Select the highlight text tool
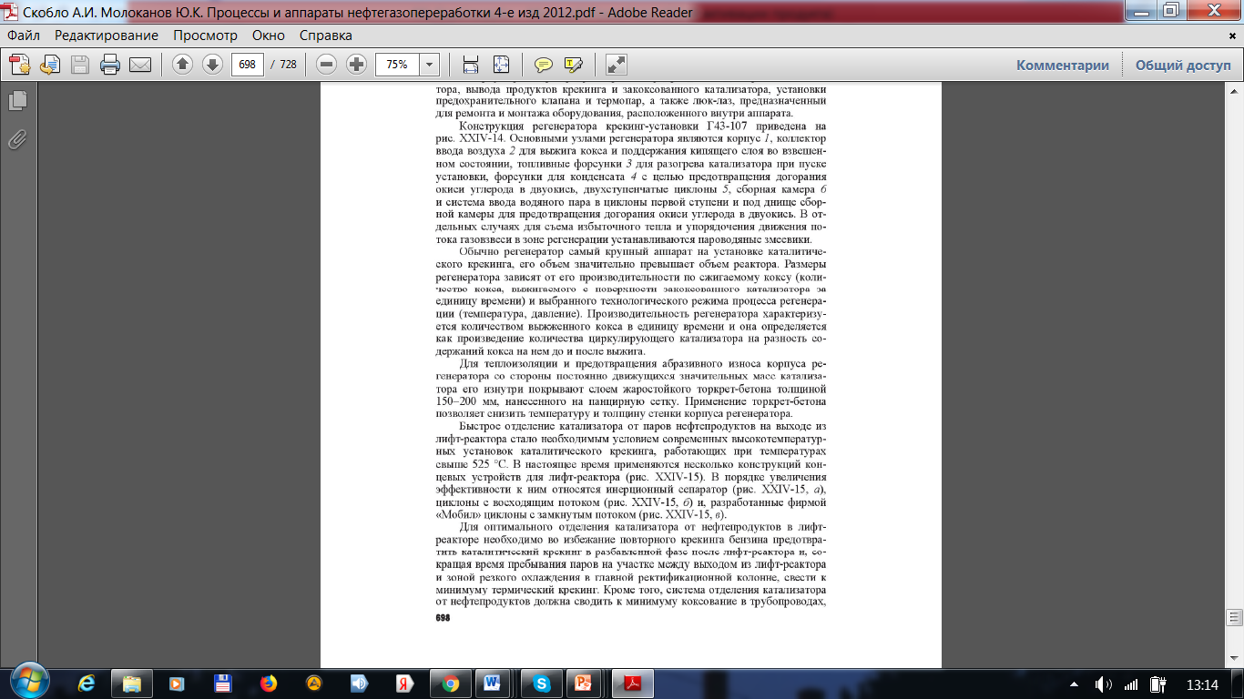The width and height of the screenshot is (1244, 699). 573,65
